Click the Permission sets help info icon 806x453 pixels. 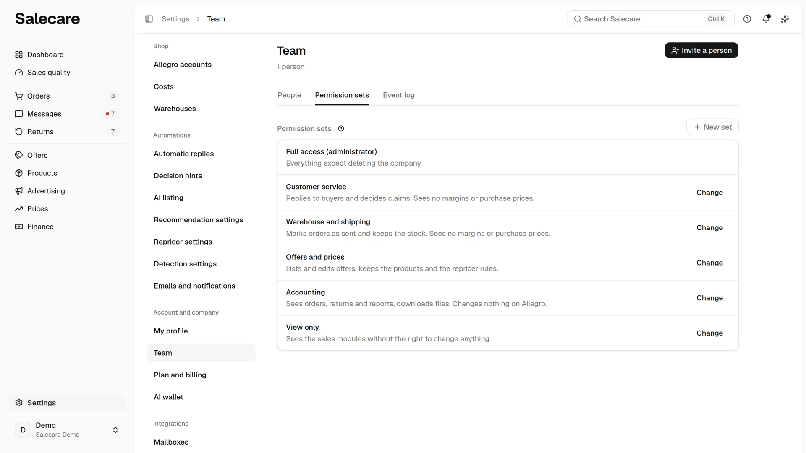tap(341, 129)
